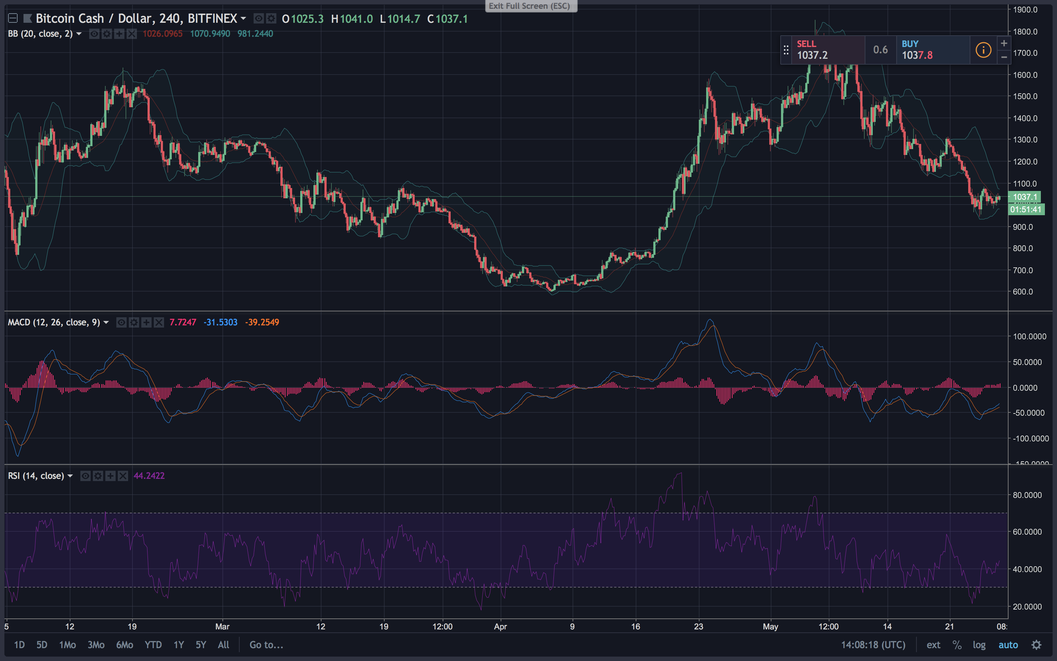1057x661 pixels.
Task: Click current price label 1037.1 on axis
Action: (x=1024, y=197)
